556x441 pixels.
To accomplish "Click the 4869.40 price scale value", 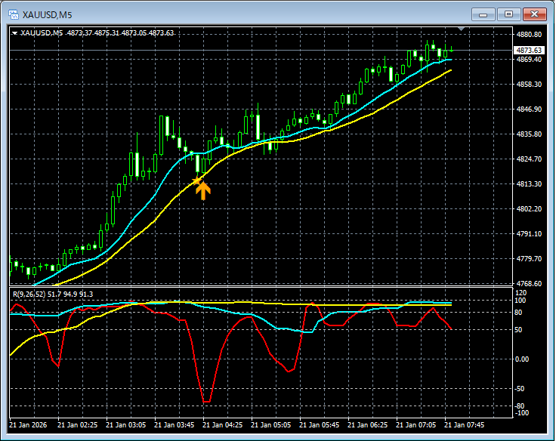I will pyautogui.click(x=529, y=60).
